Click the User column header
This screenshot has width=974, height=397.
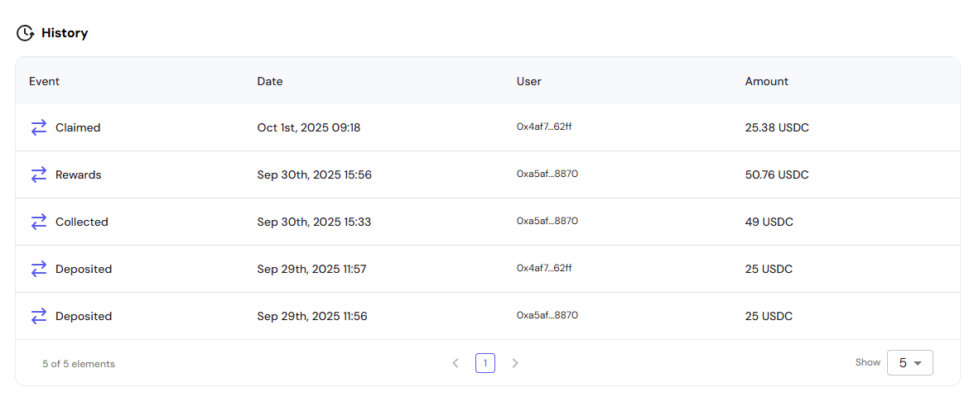click(x=529, y=81)
